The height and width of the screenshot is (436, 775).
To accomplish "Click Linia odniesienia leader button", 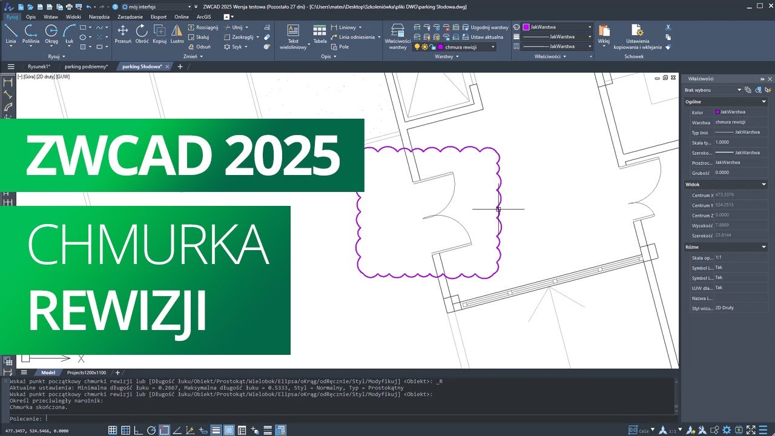I will [356, 37].
